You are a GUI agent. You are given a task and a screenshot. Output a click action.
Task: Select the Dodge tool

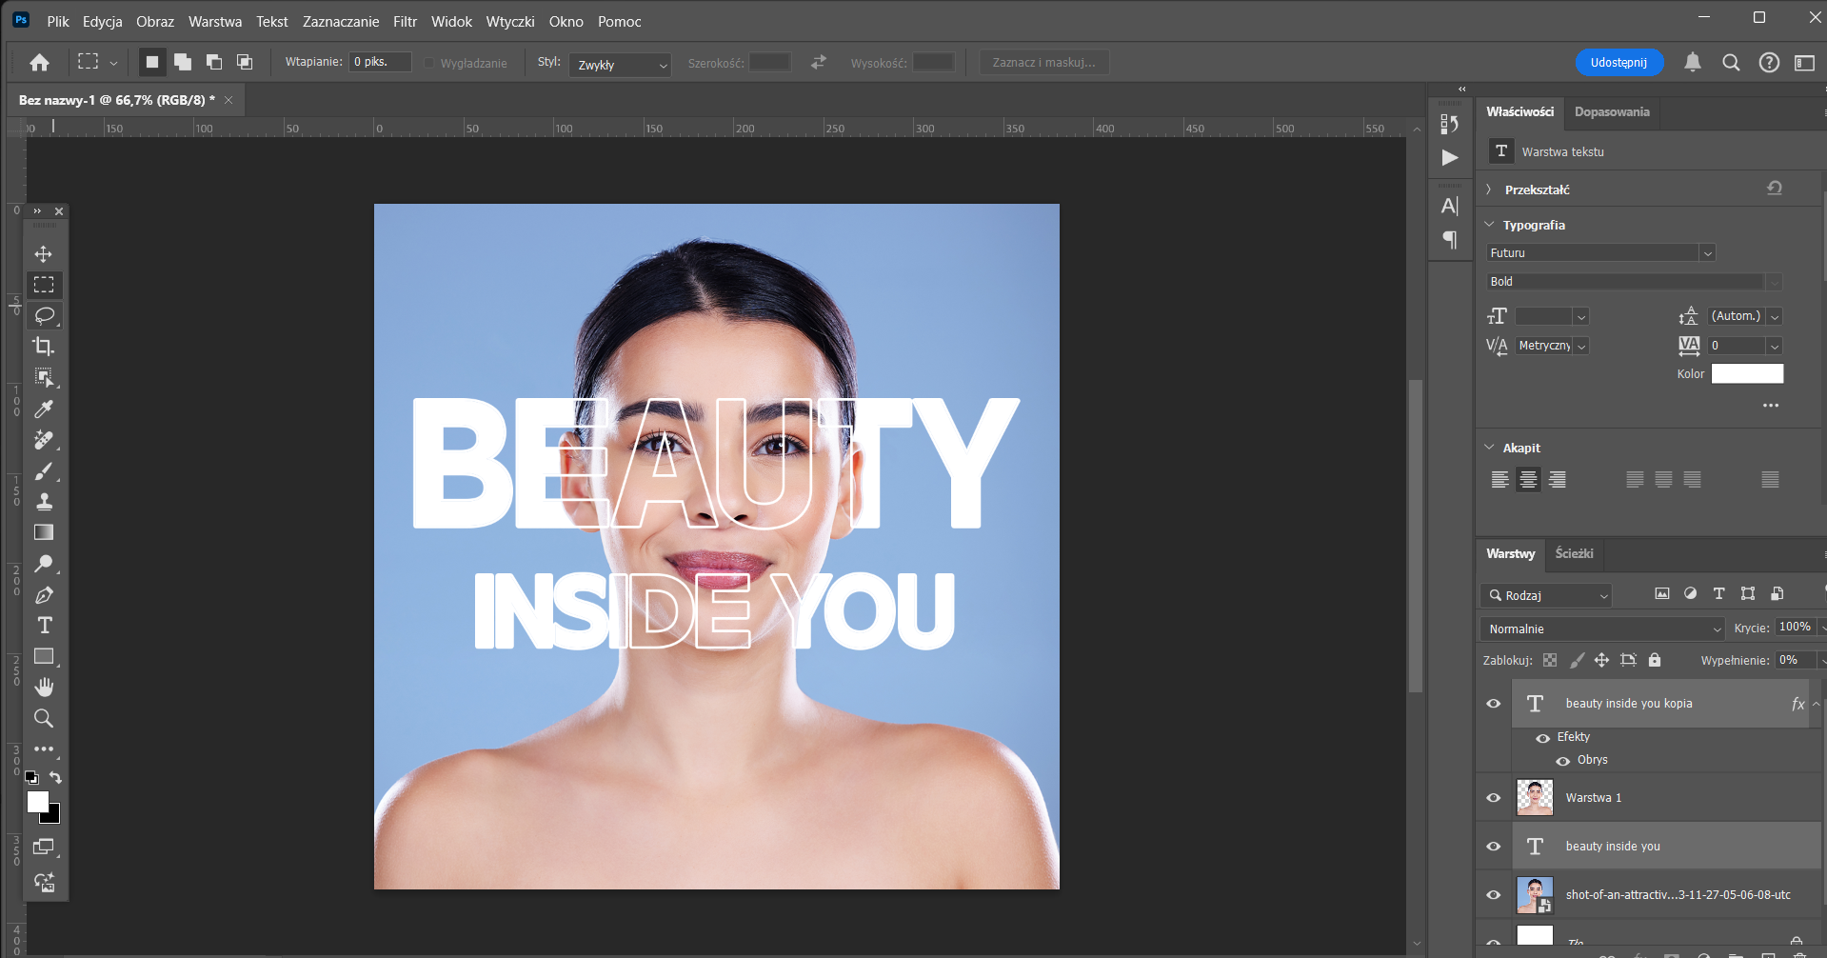(44, 564)
